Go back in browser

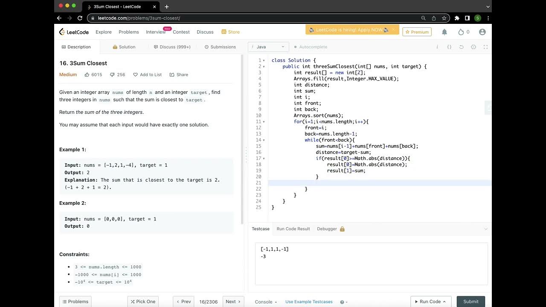59,18
